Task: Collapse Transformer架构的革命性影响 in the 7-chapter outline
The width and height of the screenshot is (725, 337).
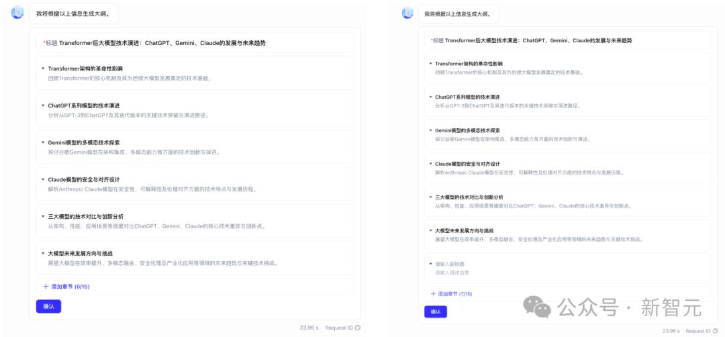Action: pos(430,64)
